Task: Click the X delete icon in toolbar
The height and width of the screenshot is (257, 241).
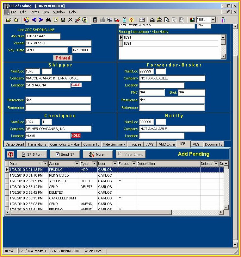Action: [x=70, y=20]
